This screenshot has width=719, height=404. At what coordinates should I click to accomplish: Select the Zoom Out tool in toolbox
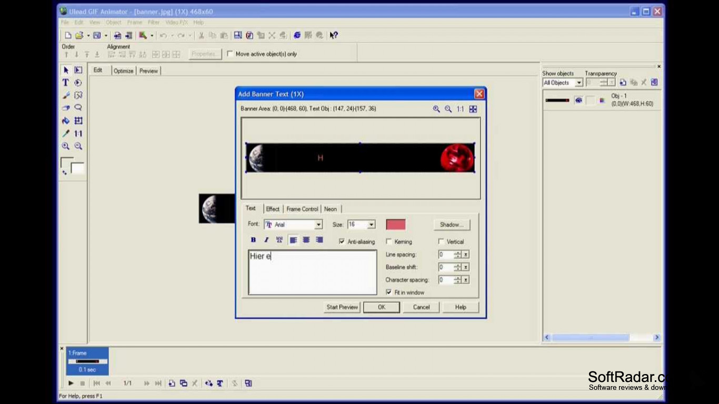click(x=78, y=146)
